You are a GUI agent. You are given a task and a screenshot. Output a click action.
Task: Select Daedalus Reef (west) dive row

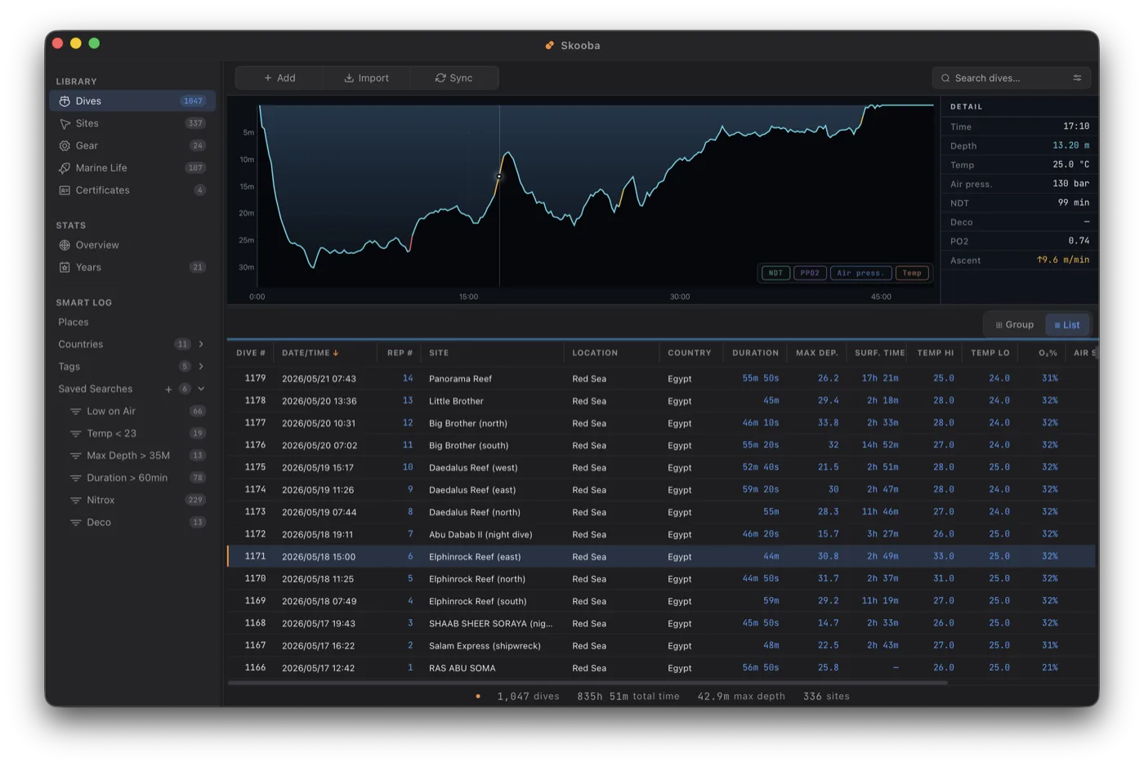pos(661,468)
